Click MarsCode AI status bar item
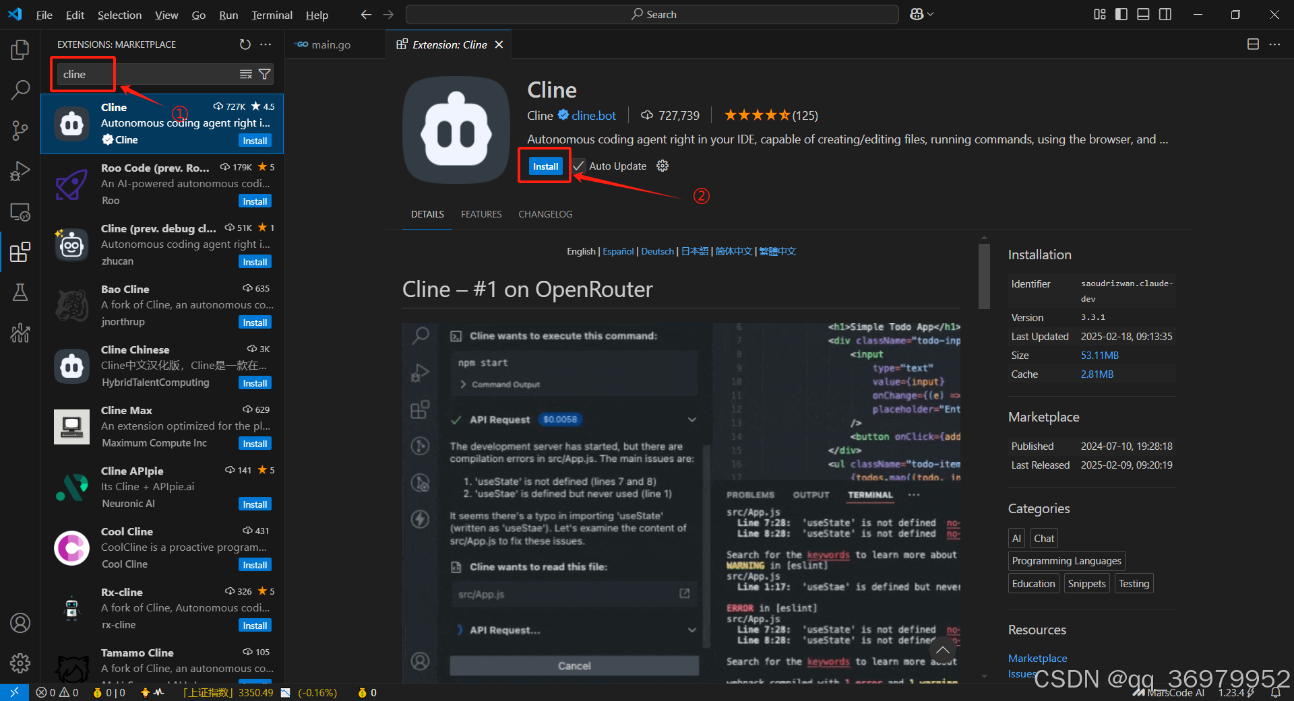The width and height of the screenshot is (1294, 701). [x=1169, y=692]
